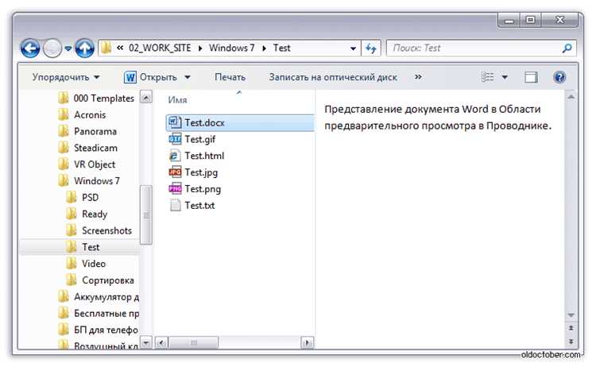Refresh the folder view
This screenshot has height=367, width=596.
coord(370,48)
